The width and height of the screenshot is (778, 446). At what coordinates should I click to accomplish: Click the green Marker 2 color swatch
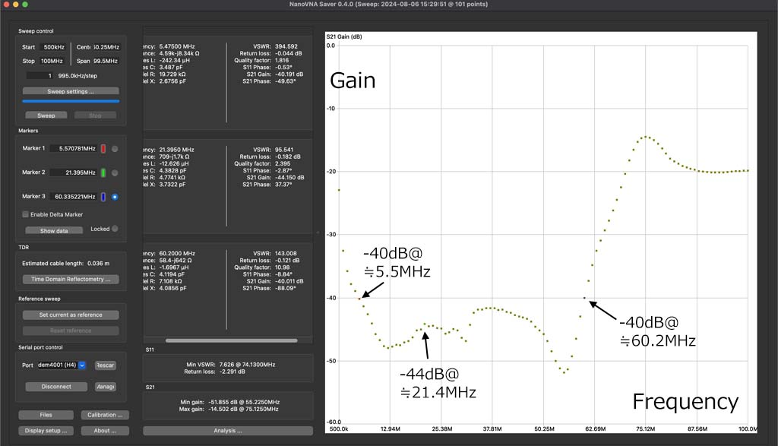103,173
